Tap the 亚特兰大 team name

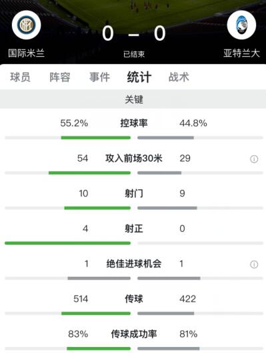pyautogui.click(x=241, y=53)
